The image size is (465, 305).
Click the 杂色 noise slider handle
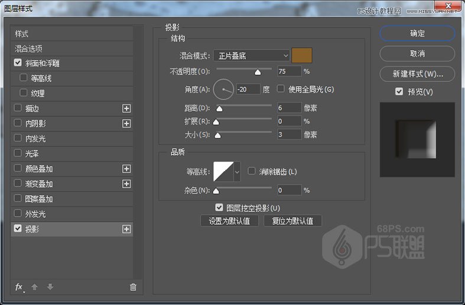(x=216, y=191)
